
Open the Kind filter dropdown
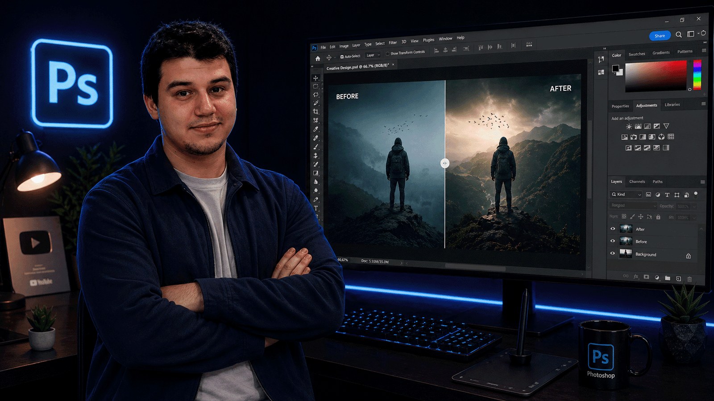626,194
